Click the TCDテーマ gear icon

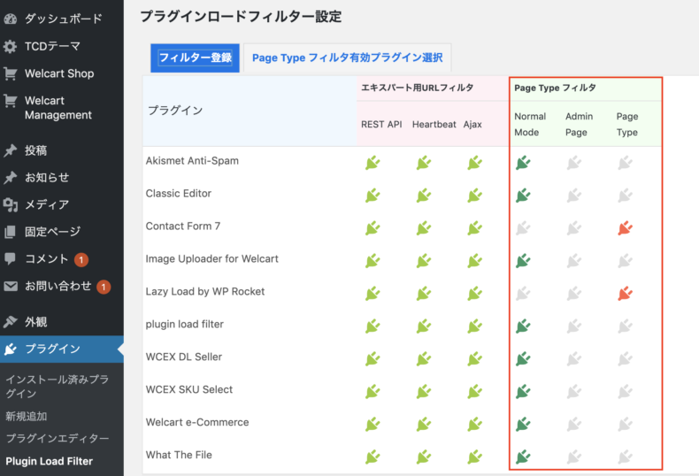pyautogui.click(x=11, y=46)
